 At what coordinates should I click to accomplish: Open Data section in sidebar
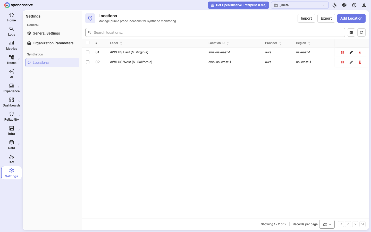[11, 145]
